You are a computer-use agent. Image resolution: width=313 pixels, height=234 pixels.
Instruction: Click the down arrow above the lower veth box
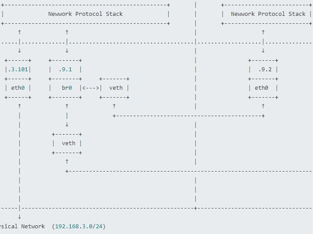click(67, 124)
